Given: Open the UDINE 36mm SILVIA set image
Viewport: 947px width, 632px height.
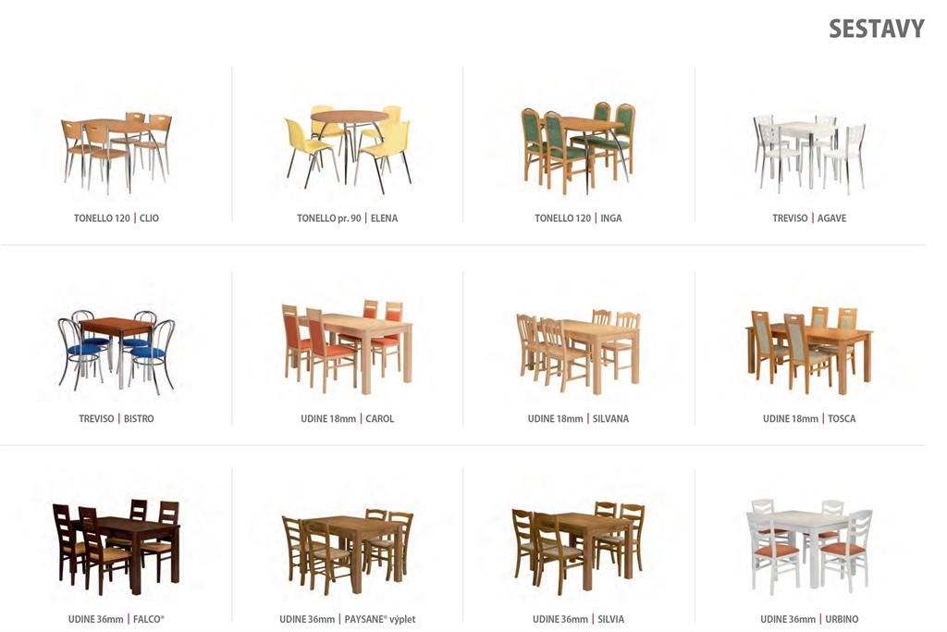Looking at the screenshot, I should pyautogui.click(x=579, y=548).
